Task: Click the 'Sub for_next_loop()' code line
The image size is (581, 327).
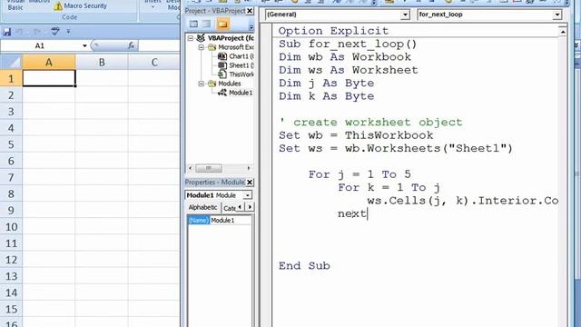Action: click(x=348, y=45)
